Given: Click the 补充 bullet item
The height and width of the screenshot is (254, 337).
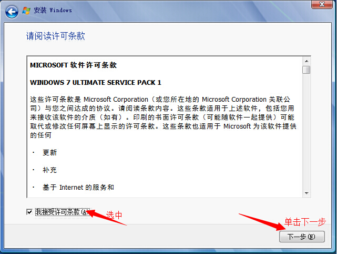Looking at the screenshot, I should (x=49, y=170).
